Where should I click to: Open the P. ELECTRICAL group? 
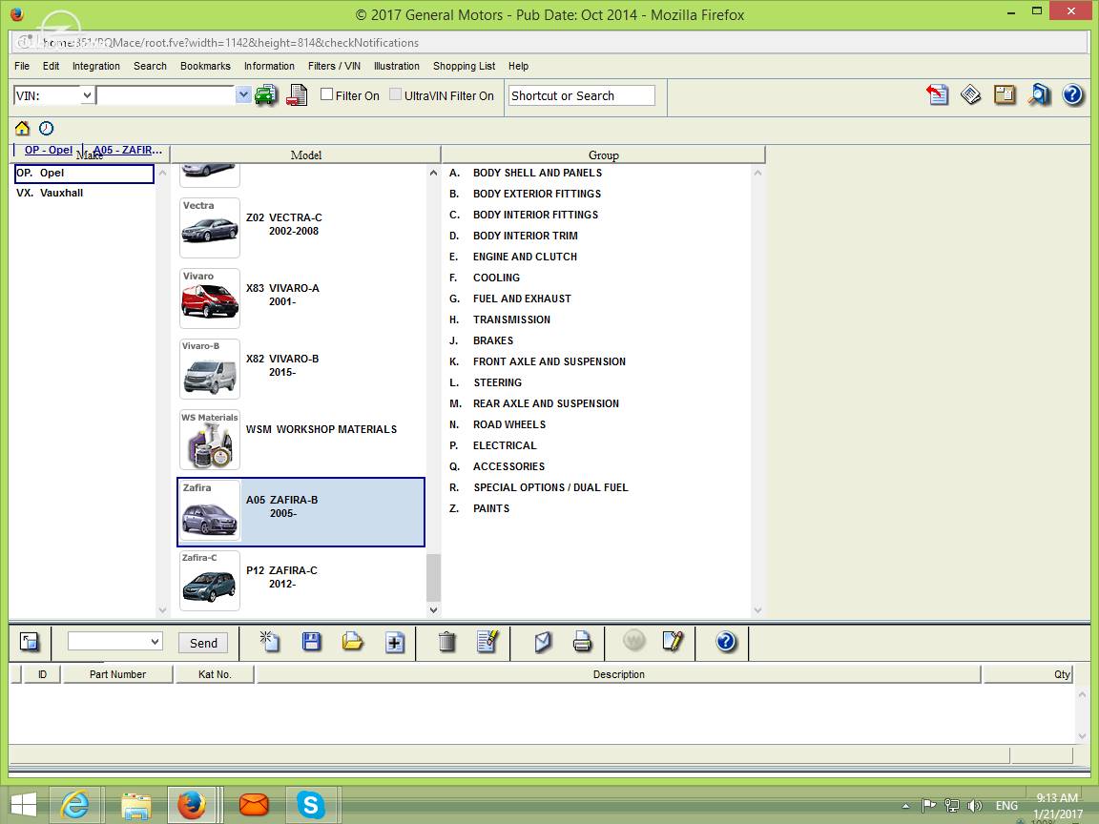tap(492, 445)
